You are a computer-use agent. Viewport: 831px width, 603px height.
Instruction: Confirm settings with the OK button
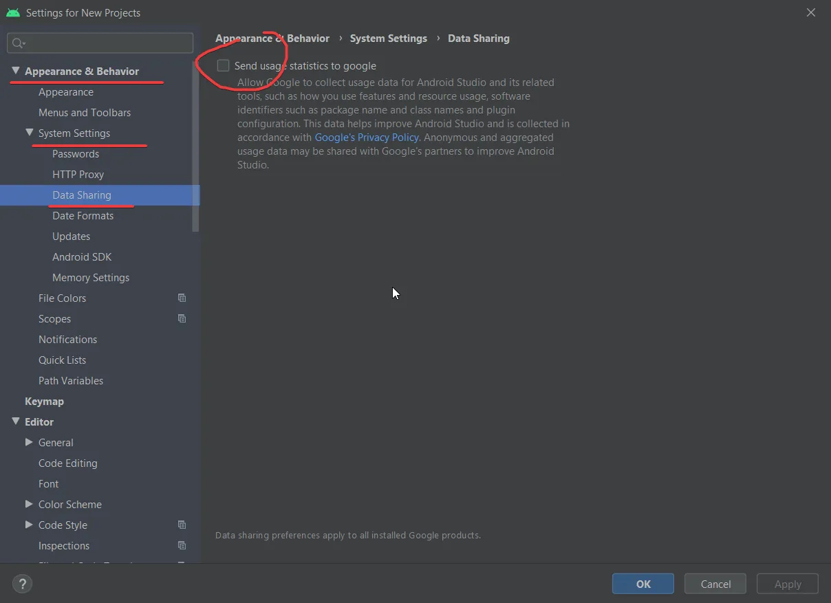click(x=643, y=584)
